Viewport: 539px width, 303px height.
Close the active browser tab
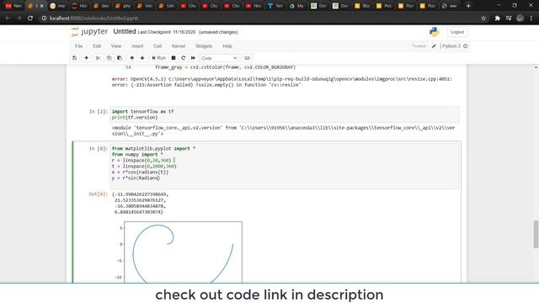pos(42,6)
